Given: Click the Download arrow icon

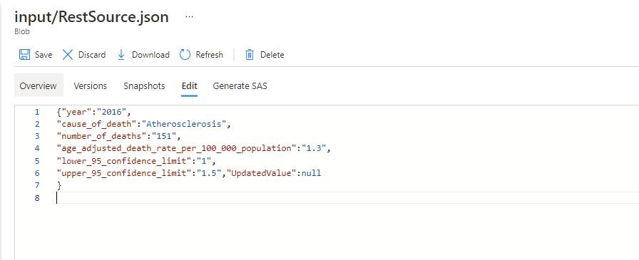Looking at the screenshot, I should (x=121, y=55).
